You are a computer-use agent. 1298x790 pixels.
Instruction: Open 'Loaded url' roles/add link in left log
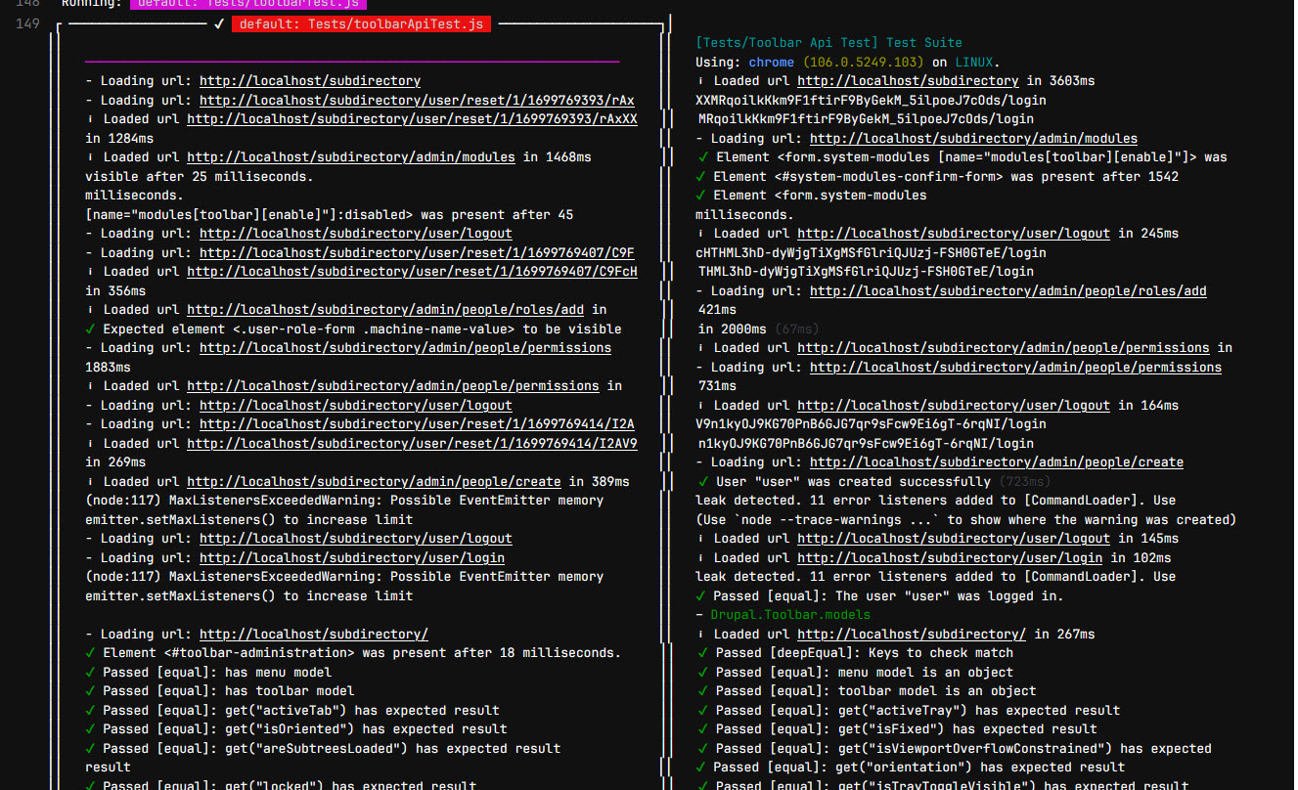(x=385, y=310)
